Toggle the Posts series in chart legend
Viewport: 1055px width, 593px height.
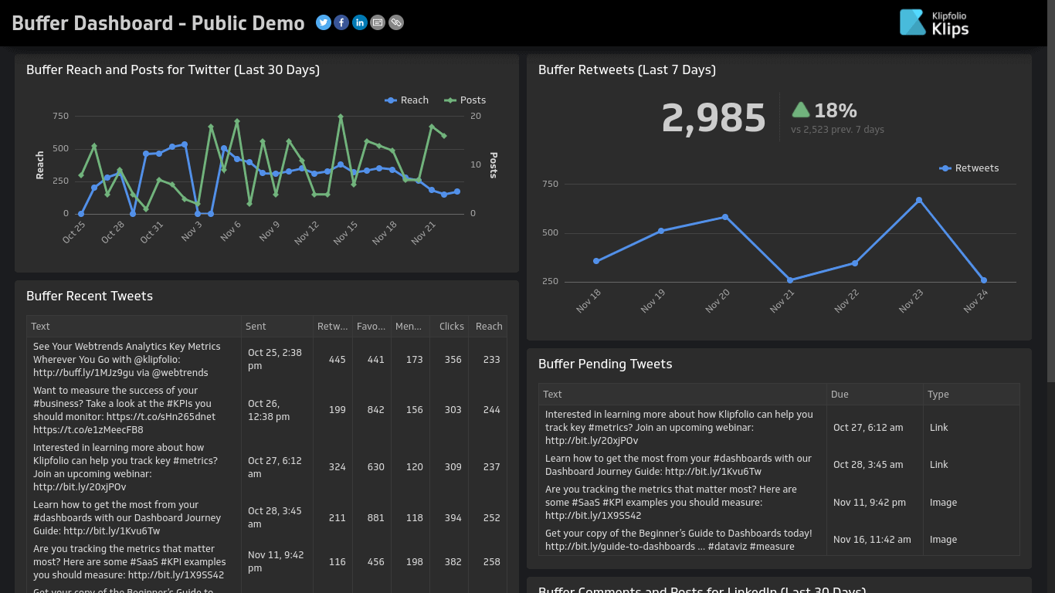pos(465,100)
